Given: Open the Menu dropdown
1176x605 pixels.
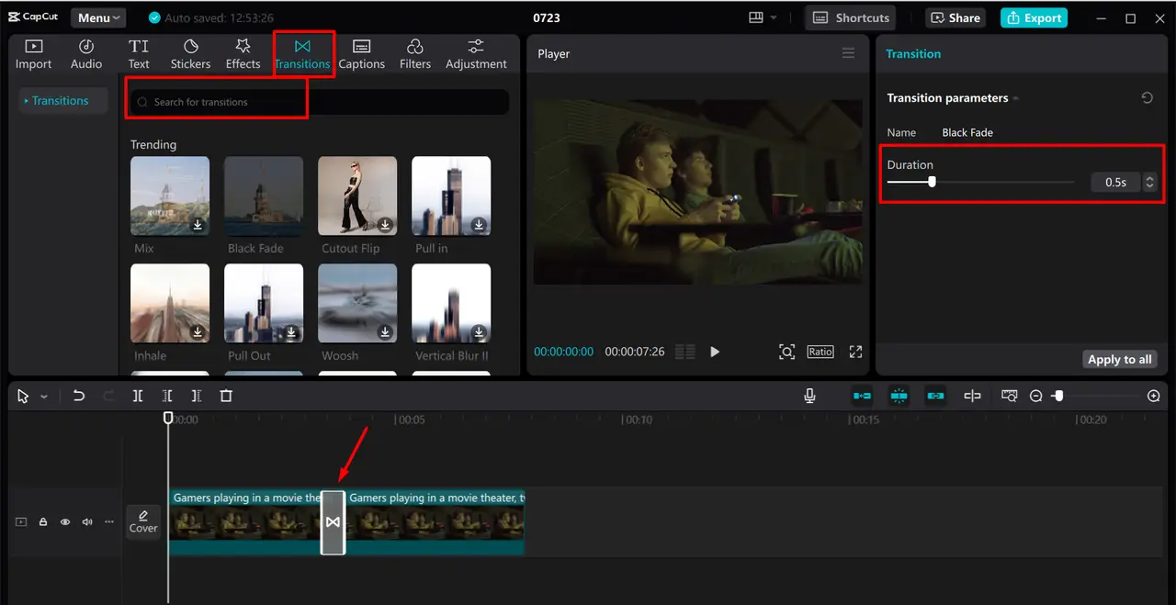Looking at the screenshot, I should click(97, 17).
